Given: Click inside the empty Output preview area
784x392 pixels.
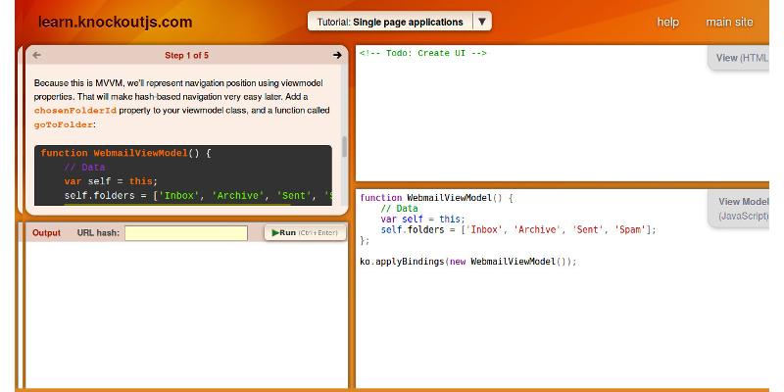Looking at the screenshot, I should click(186, 314).
